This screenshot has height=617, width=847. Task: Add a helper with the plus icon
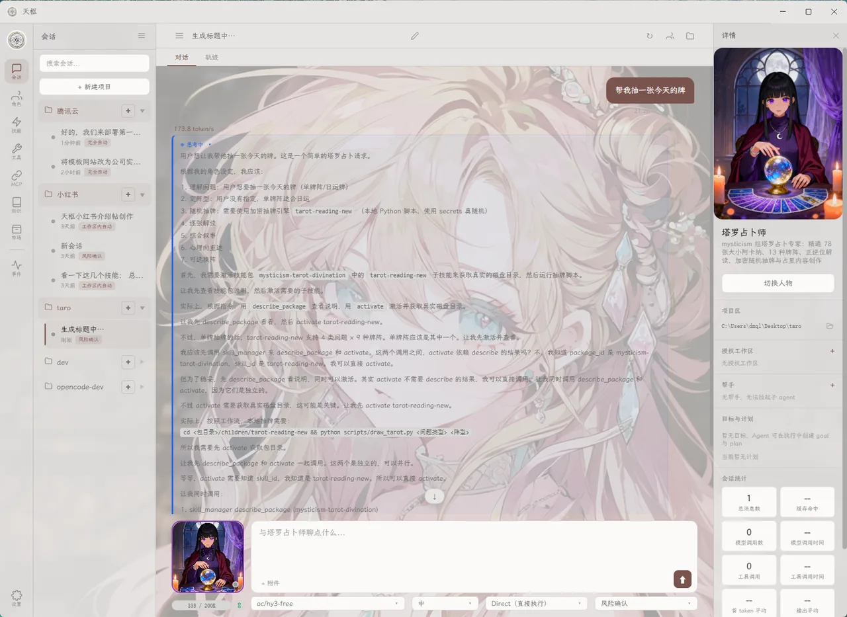click(x=832, y=385)
